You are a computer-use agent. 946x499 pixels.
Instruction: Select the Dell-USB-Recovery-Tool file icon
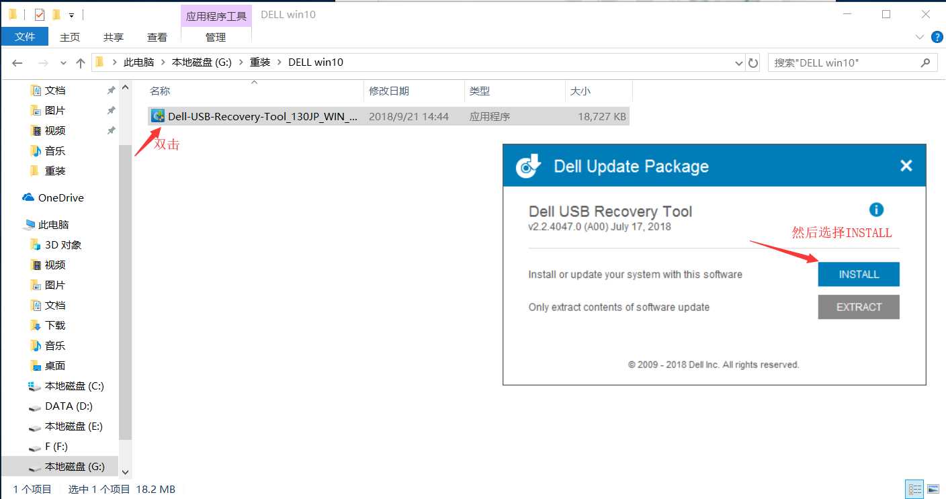click(x=158, y=116)
